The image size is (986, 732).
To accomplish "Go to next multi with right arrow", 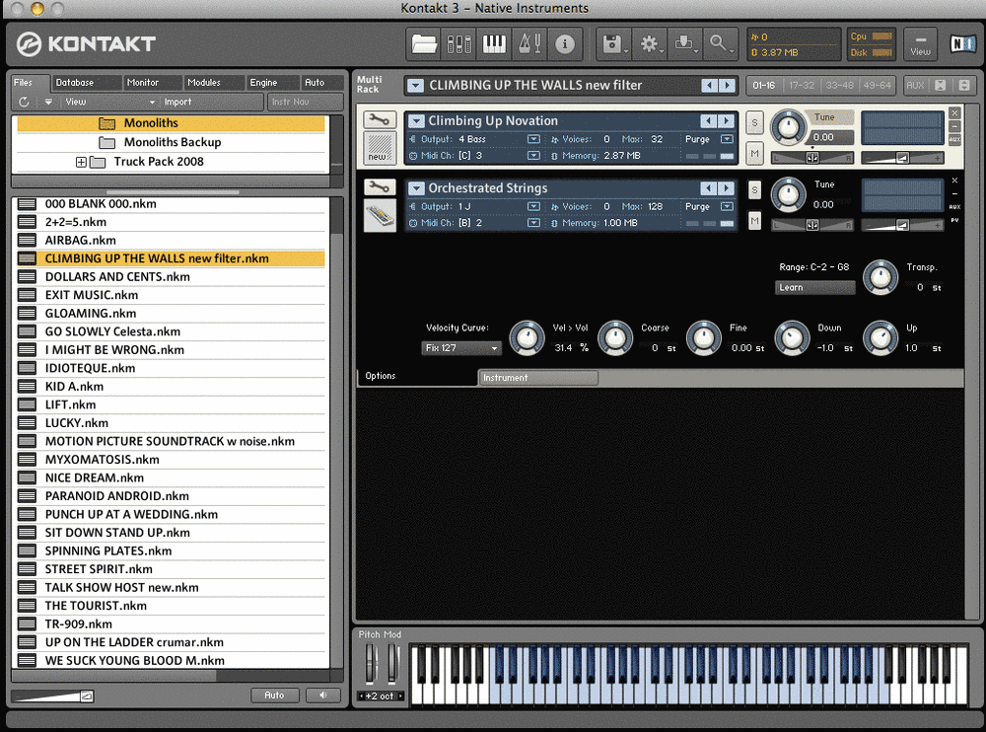I will [x=728, y=86].
